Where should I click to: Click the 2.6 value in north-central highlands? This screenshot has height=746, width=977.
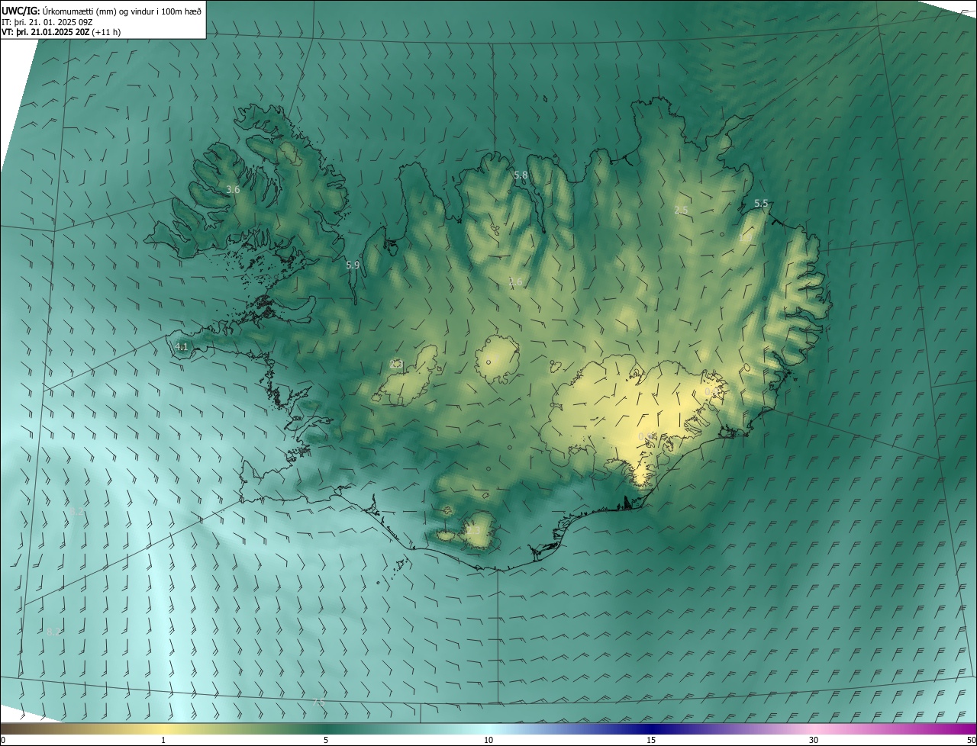(516, 282)
